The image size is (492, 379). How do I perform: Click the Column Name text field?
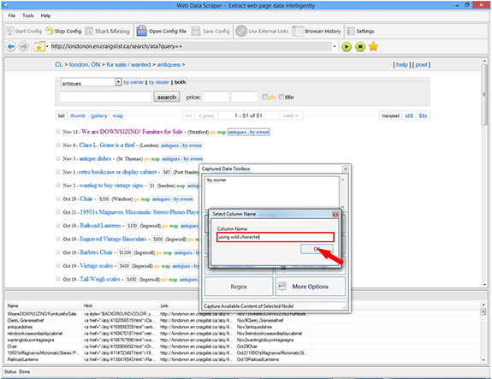click(x=276, y=237)
